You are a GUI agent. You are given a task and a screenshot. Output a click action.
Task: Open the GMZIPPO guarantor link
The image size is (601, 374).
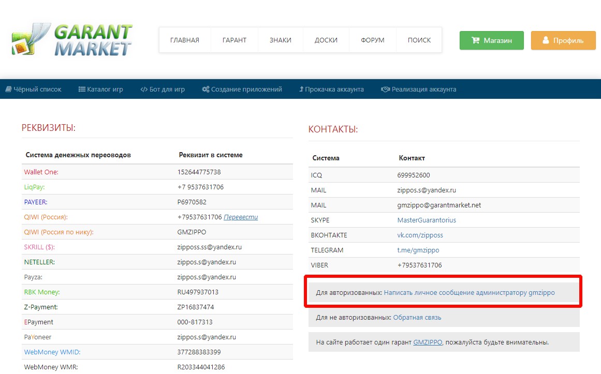point(428,342)
